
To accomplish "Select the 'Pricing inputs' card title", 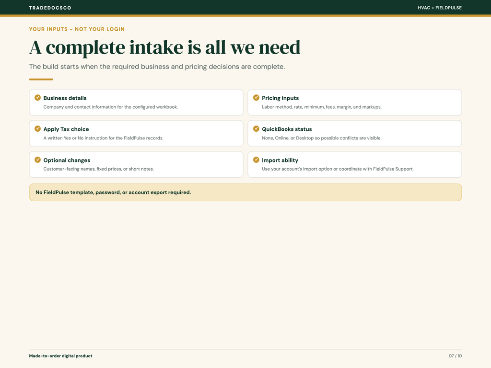I will (280, 98).
